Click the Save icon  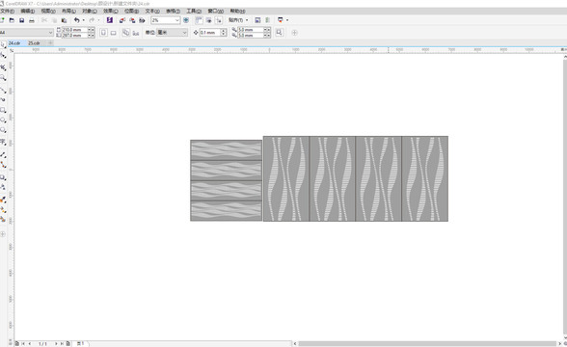pos(21,20)
